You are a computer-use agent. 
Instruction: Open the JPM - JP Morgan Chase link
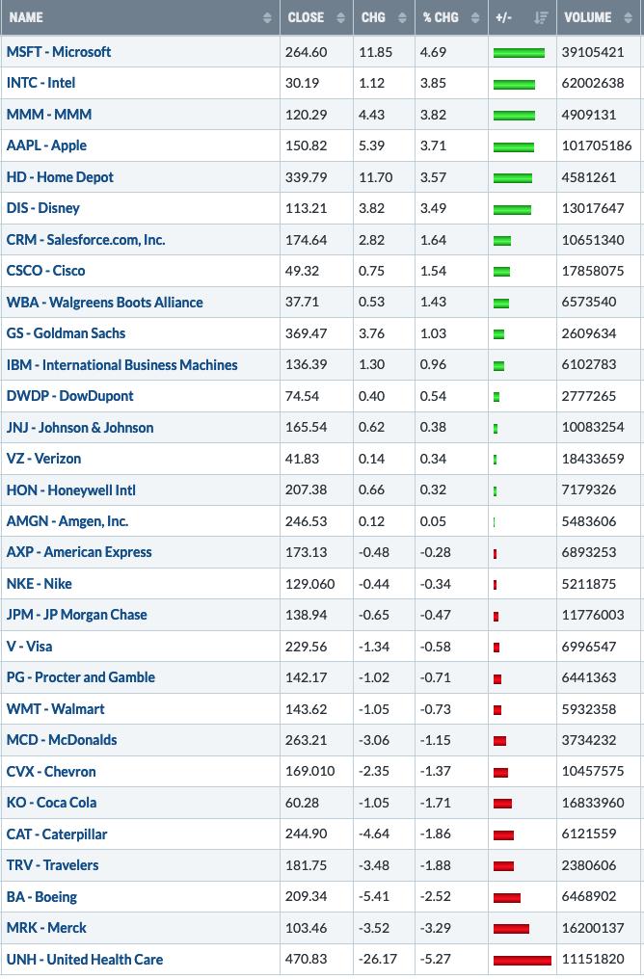pyautogui.click(x=77, y=615)
